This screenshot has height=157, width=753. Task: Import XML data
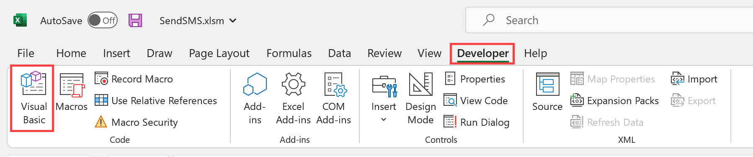tap(694, 79)
